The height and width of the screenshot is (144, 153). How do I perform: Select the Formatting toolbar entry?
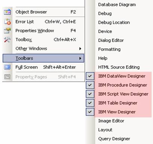point(109,49)
